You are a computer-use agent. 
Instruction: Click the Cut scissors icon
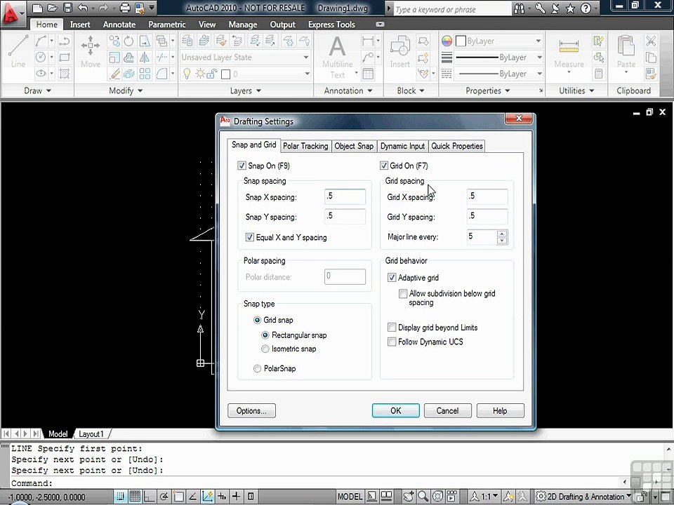pyautogui.click(x=651, y=41)
